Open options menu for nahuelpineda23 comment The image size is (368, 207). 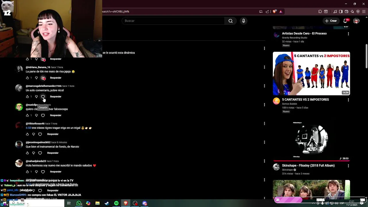pyautogui.click(x=264, y=161)
